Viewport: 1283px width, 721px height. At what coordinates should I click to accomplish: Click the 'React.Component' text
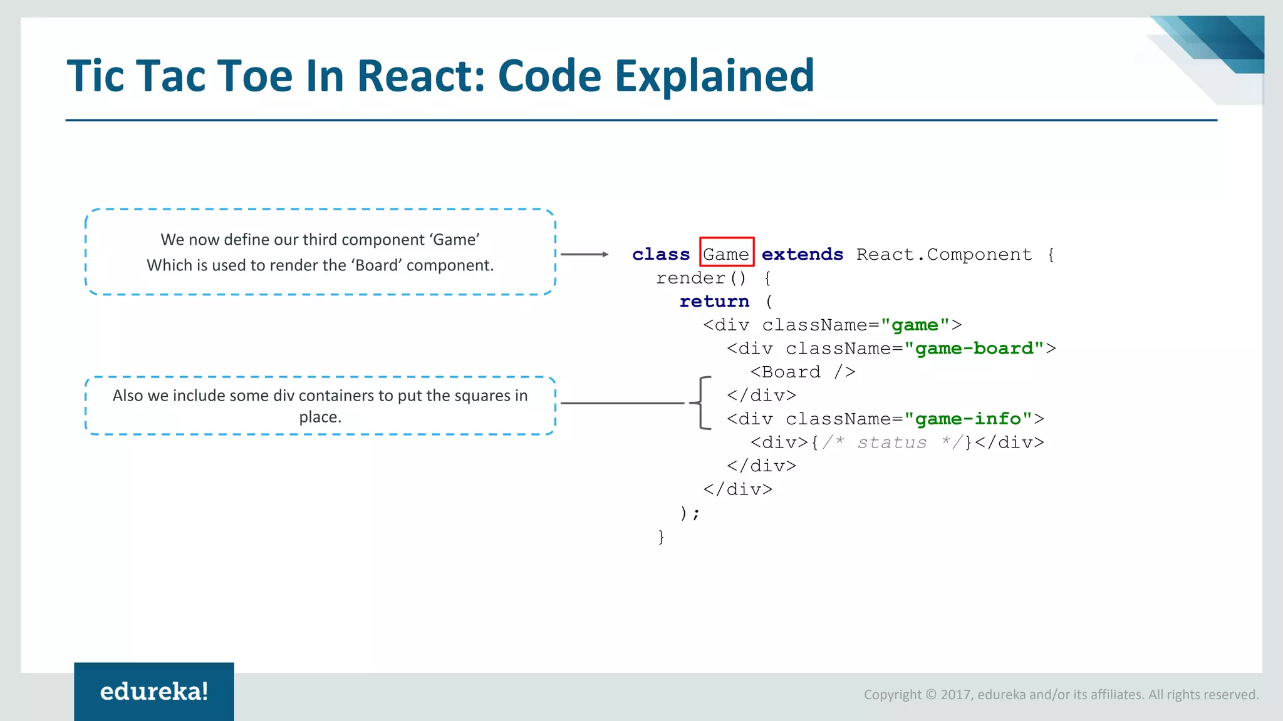943,254
